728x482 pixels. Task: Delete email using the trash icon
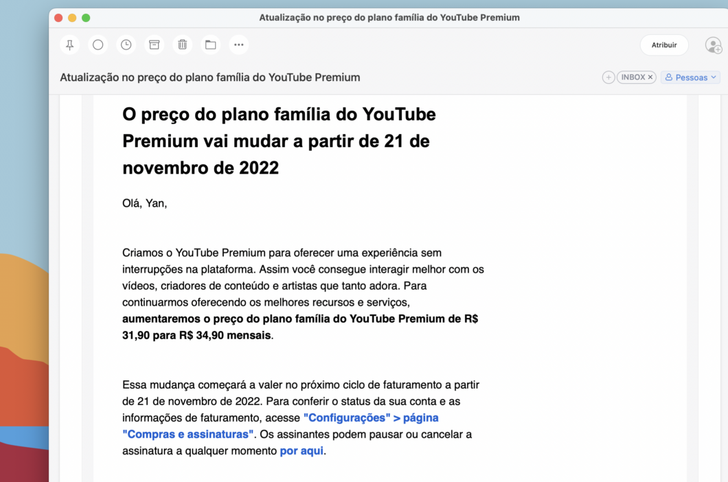[x=183, y=45]
